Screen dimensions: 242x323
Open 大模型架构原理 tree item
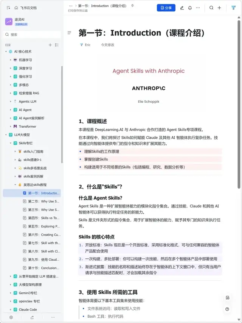click(x=30, y=284)
